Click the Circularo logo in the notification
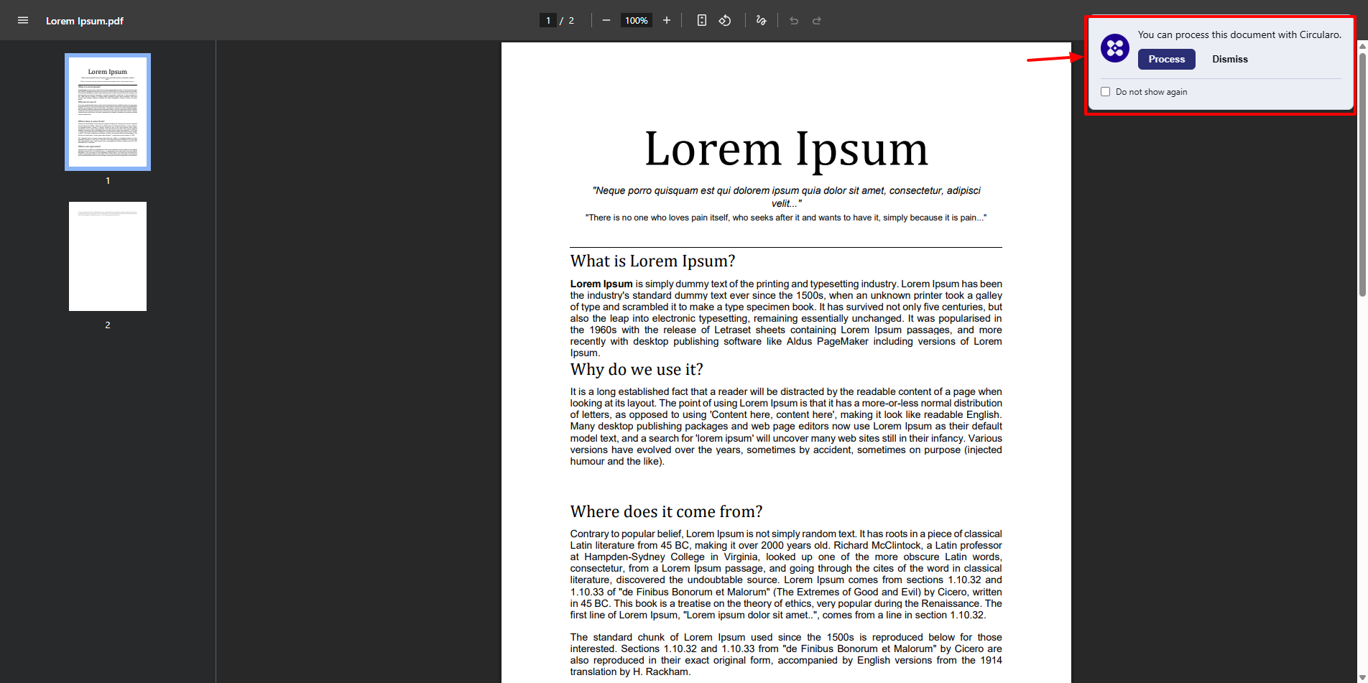The image size is (1368, 683). coord(1114,48)
